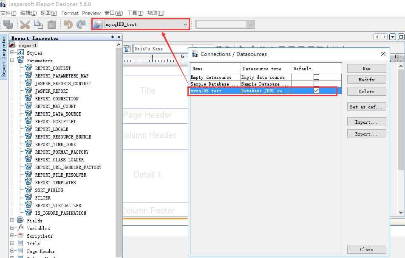Screen dimensions: 405x258
Task: Uncheck Default box for mysqlDB_test
Action: 316,91
